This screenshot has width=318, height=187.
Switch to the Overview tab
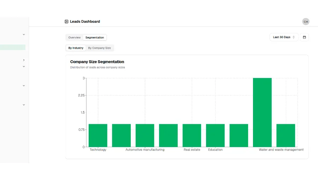(x=75, y=37)
